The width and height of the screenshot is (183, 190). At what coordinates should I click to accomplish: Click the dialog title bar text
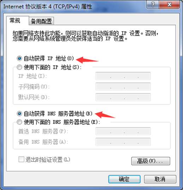(x=48, y=6)
